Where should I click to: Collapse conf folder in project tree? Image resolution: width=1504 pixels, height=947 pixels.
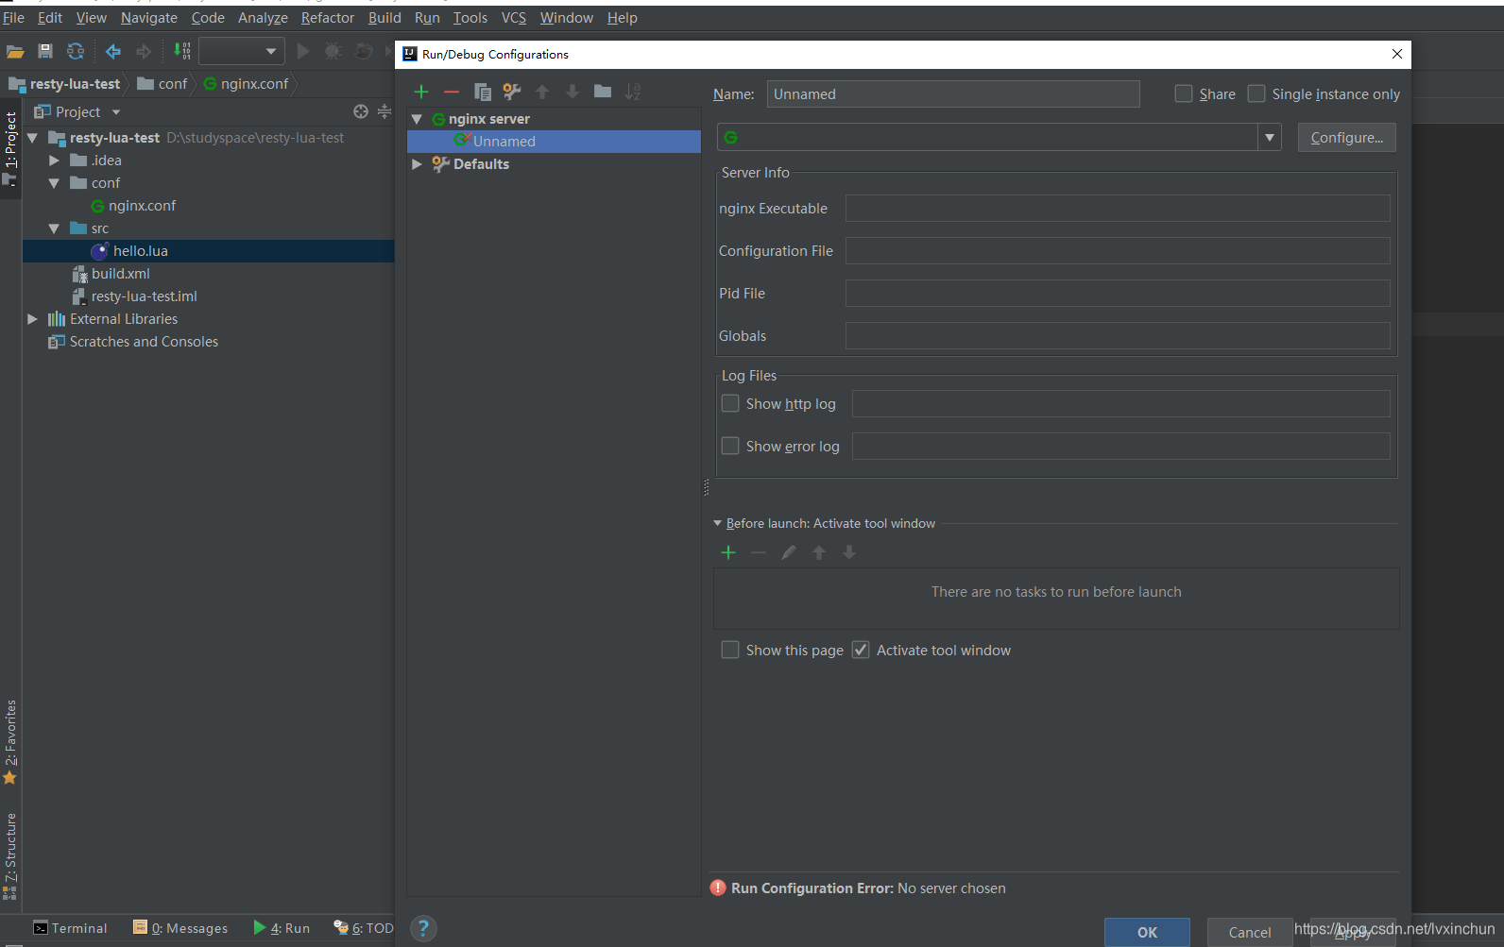pos(54,183)
